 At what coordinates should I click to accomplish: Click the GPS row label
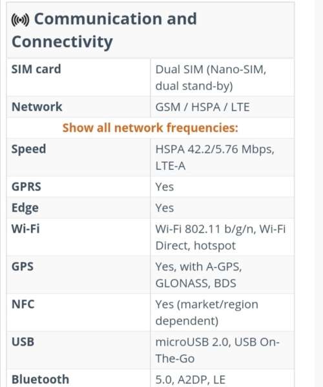[23, 267]
